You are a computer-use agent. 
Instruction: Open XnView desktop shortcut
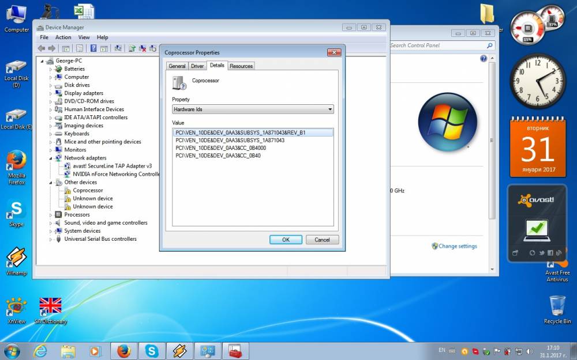click(x=17, y=311)
